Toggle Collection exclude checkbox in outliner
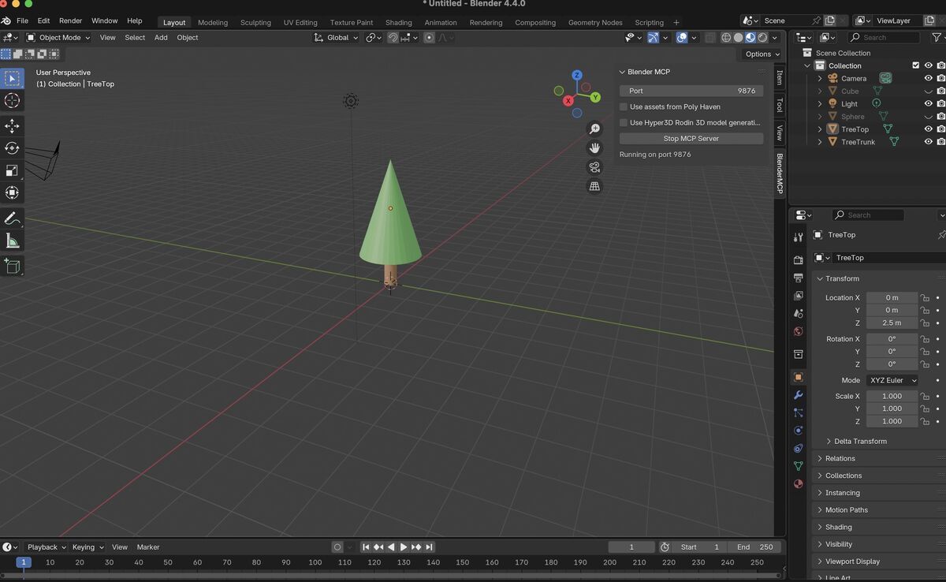 915,65
